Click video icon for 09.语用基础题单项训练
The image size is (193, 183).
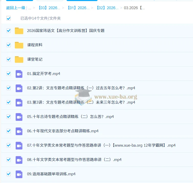point(19,174)
